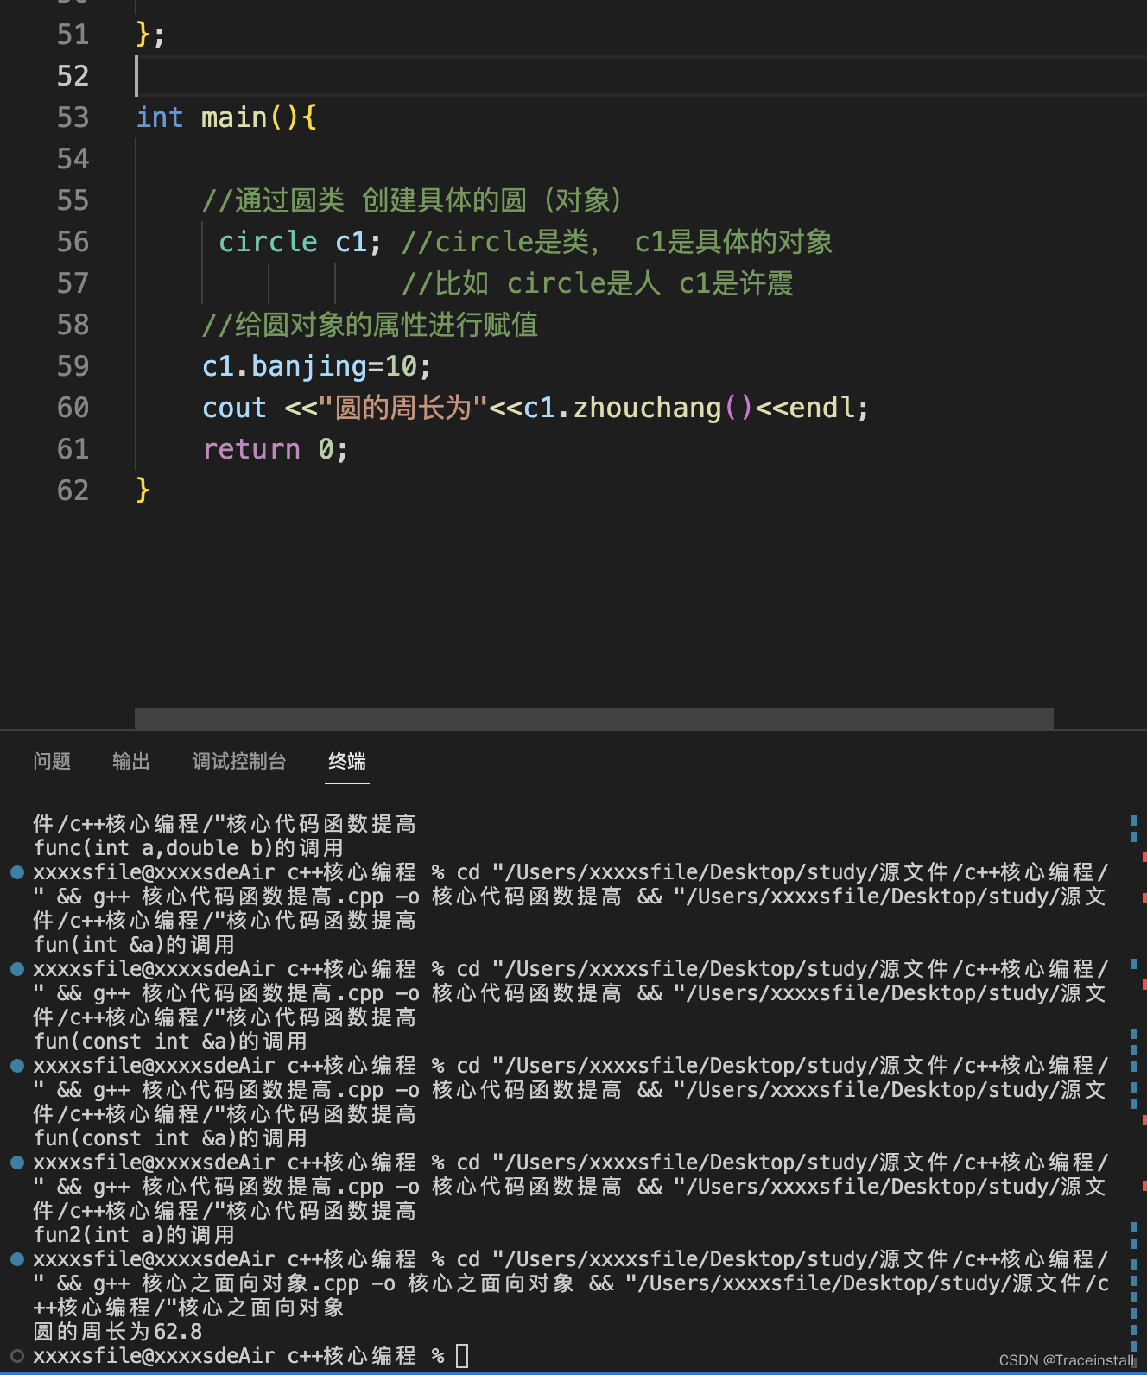Select the 终端 tab

point(347,761)
